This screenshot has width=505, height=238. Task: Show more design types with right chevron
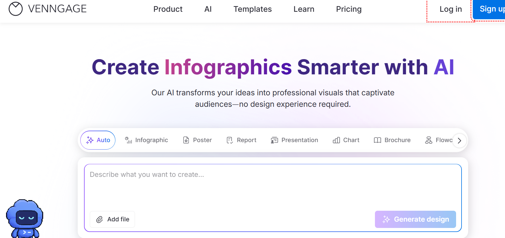point(460,141)
